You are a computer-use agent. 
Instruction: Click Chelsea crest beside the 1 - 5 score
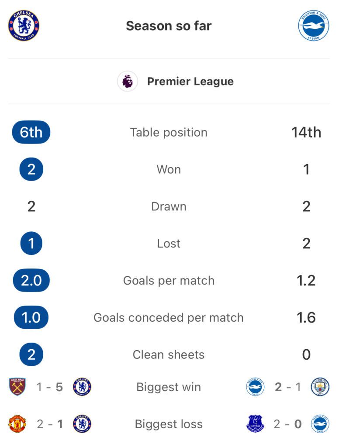point(82,387)
